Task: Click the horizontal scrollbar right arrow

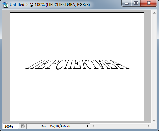Action: point(149,126)
